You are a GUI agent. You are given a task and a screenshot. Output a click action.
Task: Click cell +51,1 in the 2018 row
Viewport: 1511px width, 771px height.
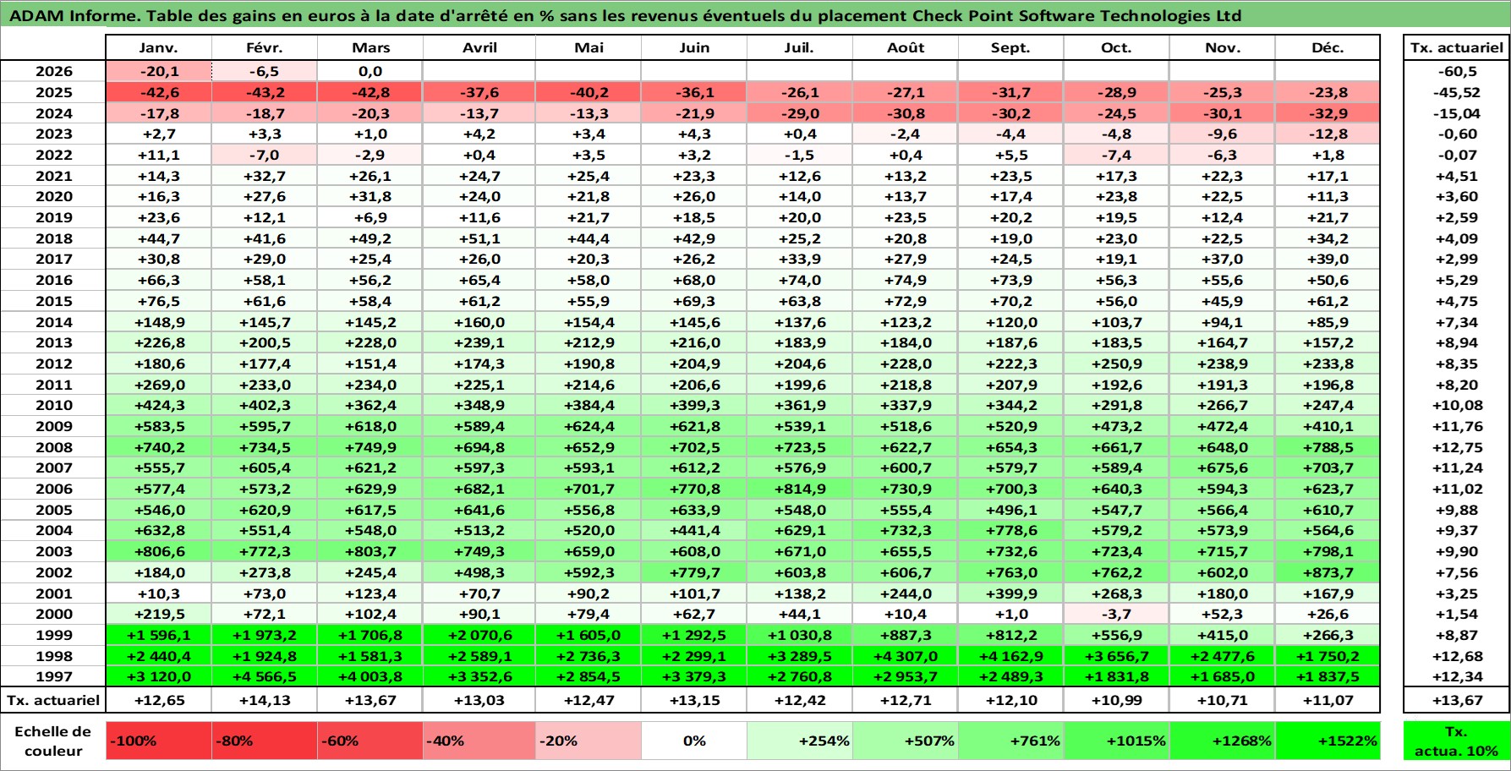pyautogui.click(x=479, y=238)
